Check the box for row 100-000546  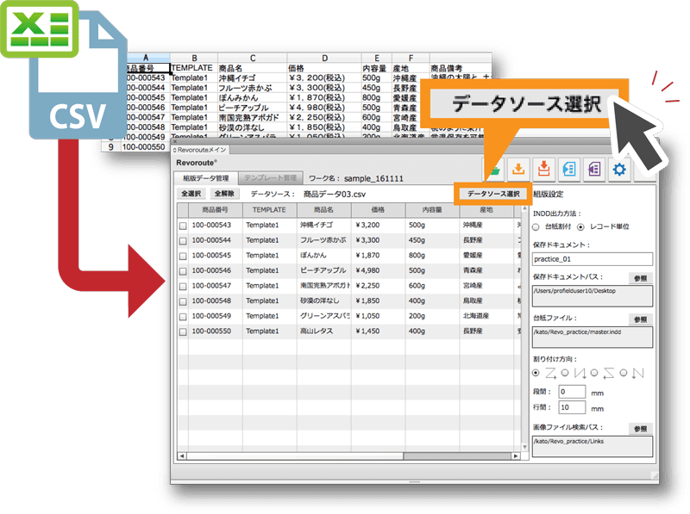pyautogui.click(x=183, y=271)
